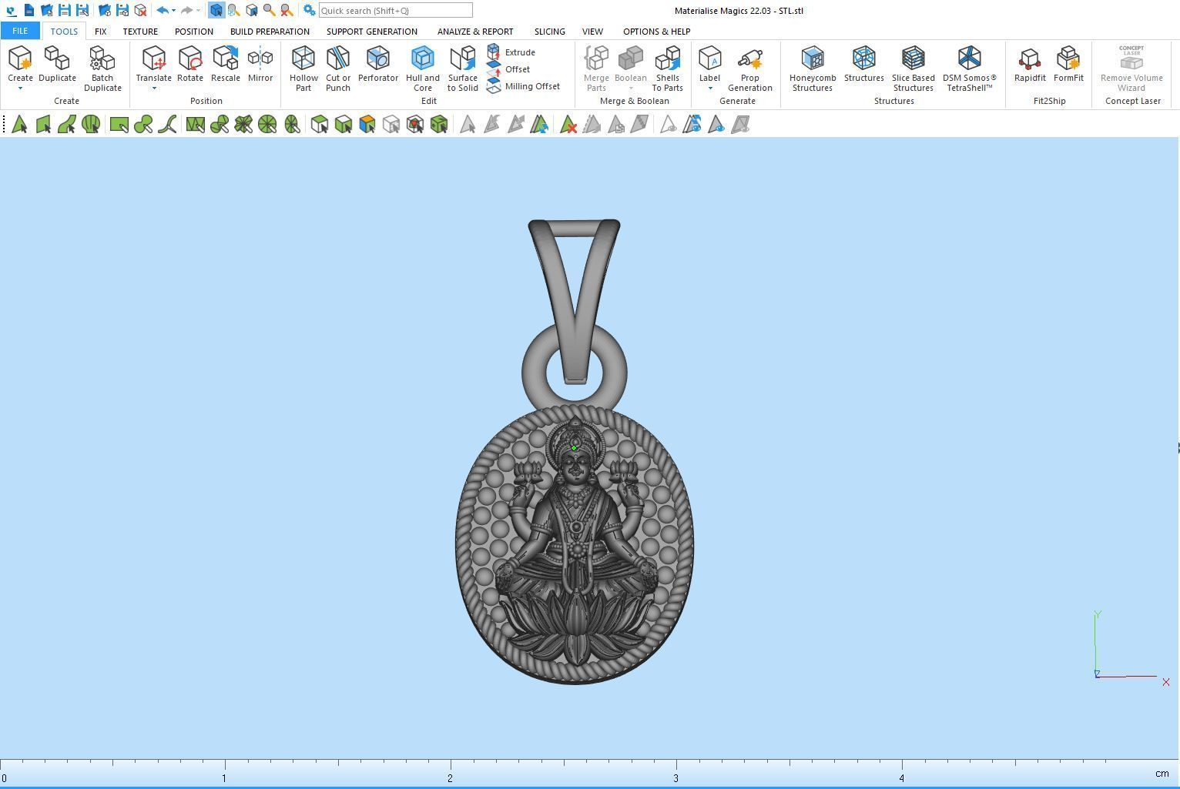1180x789 pixels.
Task: Click the Mirror tool
Action: click(x=260, y=64)
